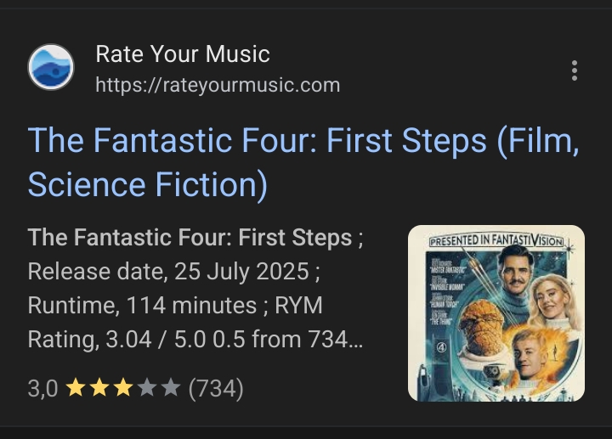
Task: Click the fourth gray rating star
Action: tap(146, 389)
